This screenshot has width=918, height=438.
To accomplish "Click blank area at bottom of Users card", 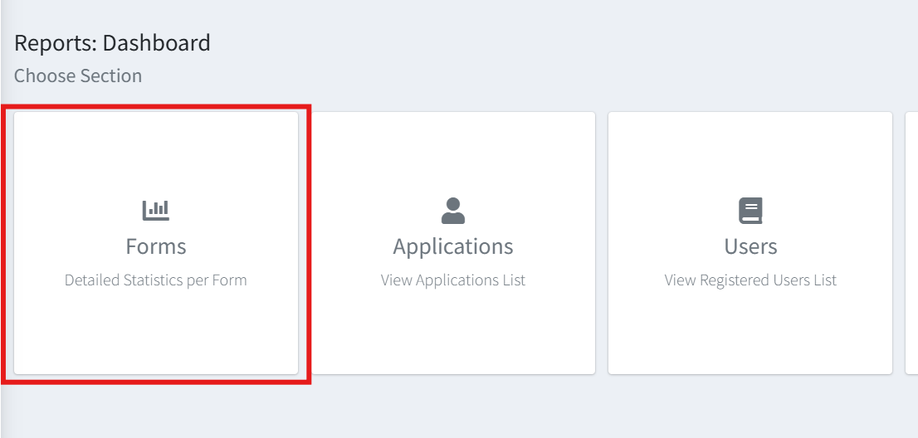I will (750, 340).
